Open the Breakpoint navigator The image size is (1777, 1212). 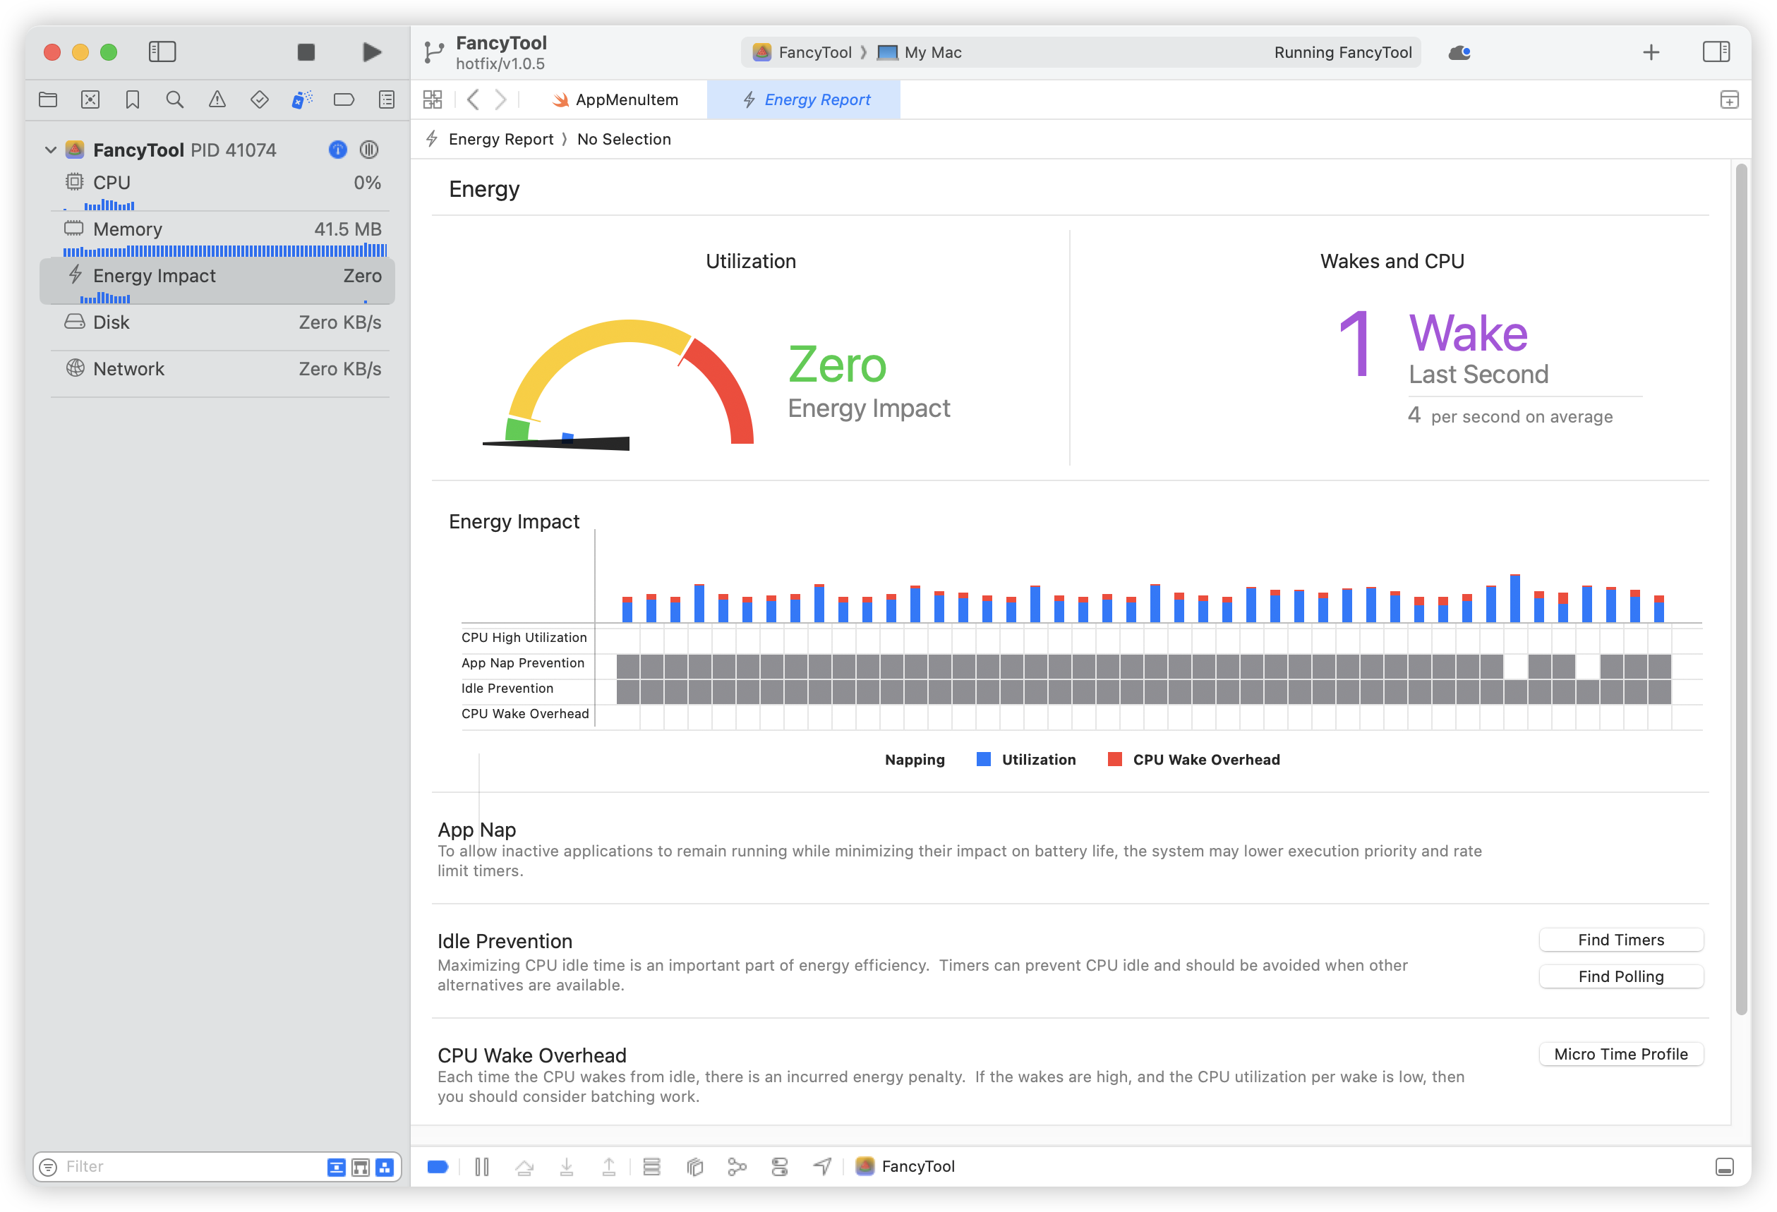click(x=344, y=99)
